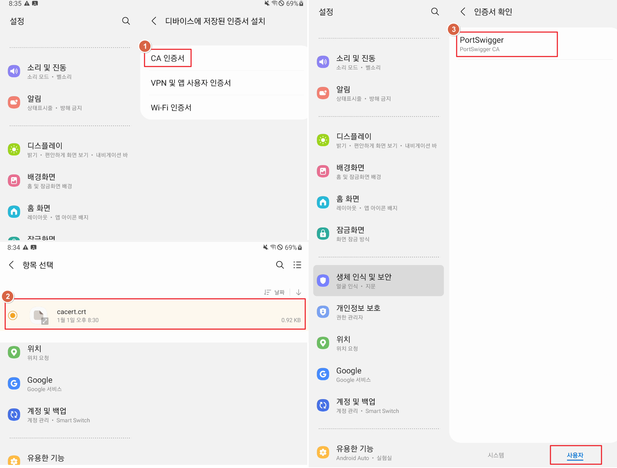This screenshot has width=617, height=468.
Task: Open search in the file picker header
Action: tap(280, 265)
